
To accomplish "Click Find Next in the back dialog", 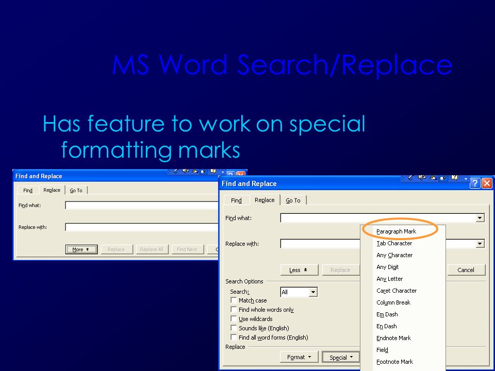I will tap(187, 249).
